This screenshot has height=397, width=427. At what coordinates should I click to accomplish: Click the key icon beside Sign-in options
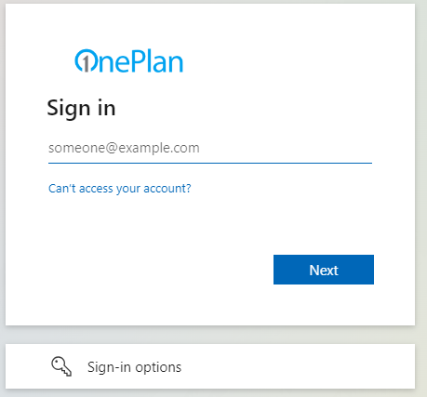(61, 366)
